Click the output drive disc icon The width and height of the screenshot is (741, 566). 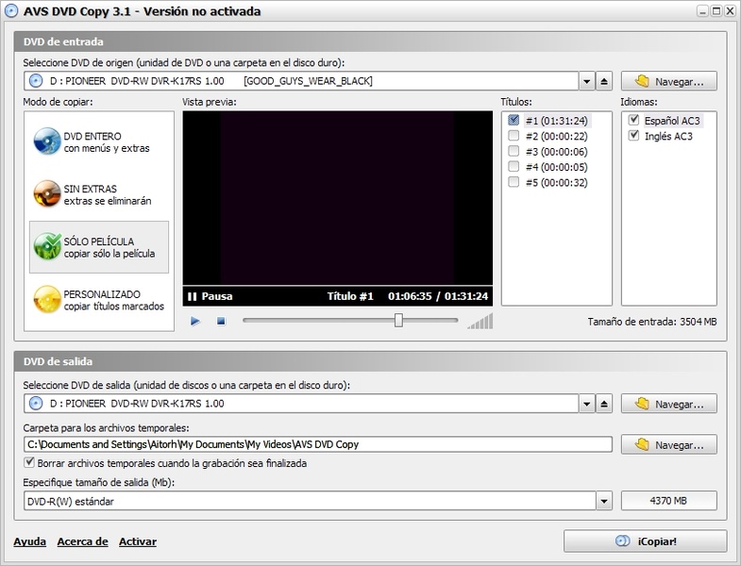click(36, 404)
